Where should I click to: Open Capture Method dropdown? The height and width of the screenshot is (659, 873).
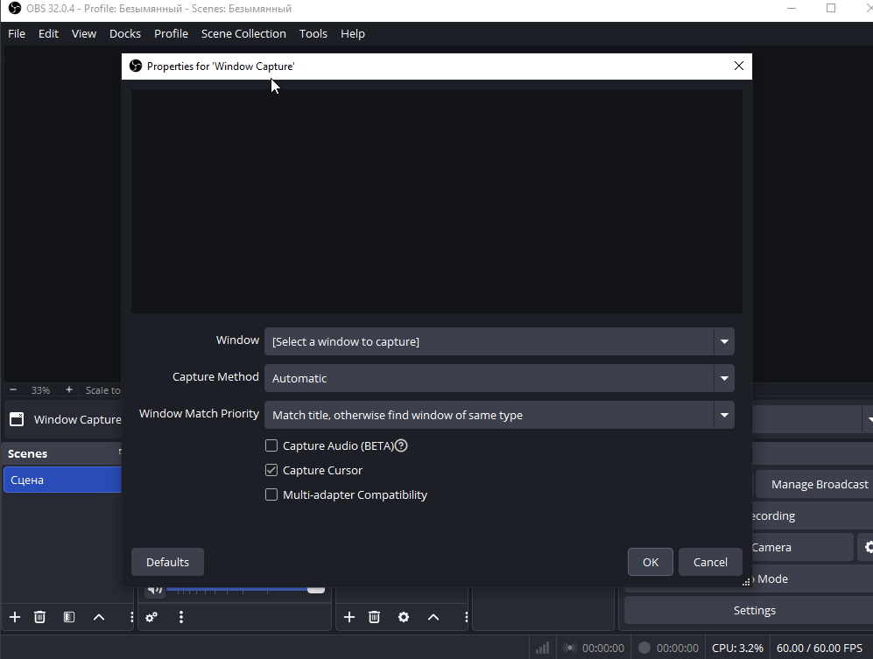[499, 378]
